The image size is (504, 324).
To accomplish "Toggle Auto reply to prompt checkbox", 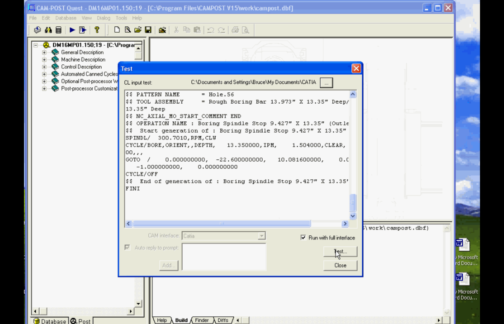I will (x=127, y=247).
